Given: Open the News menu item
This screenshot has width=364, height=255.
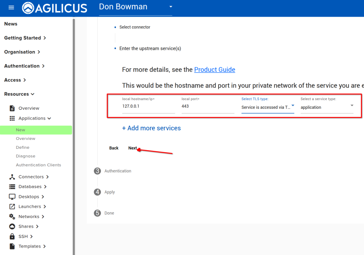Looking at the screenshot, I should 11,24.
